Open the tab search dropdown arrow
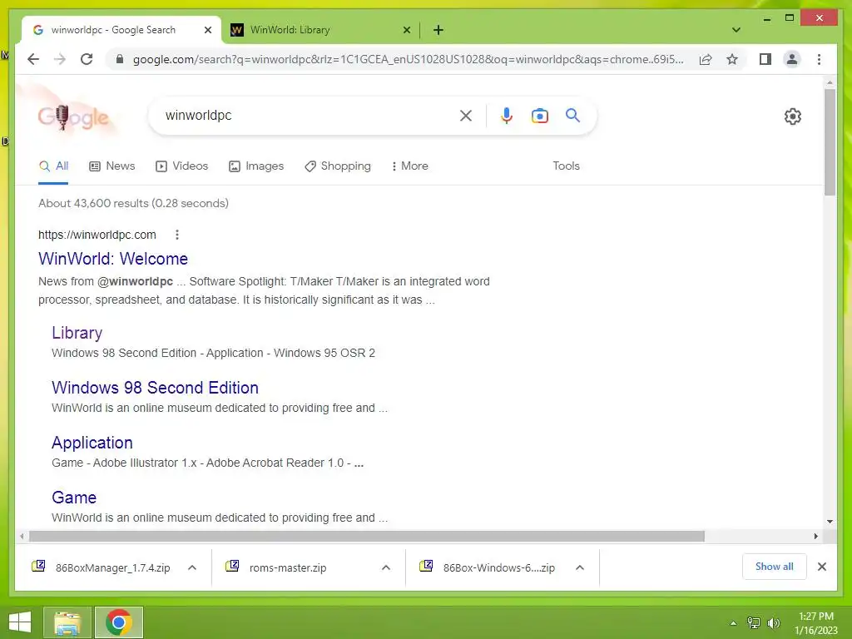Viewport: 852px width, 639px height. click(x=736, y=30)
